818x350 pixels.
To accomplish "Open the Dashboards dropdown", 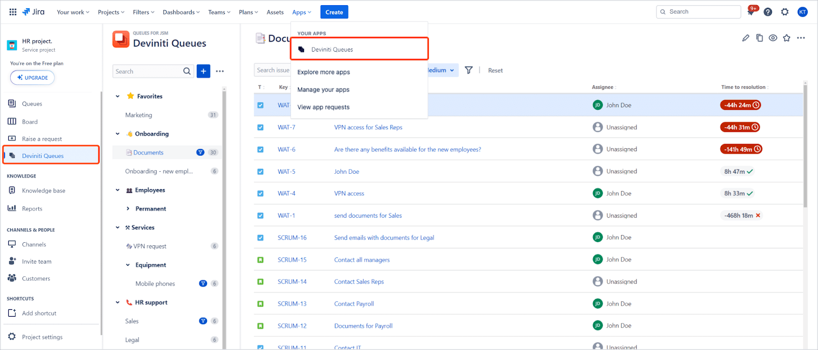I will click(x=181, y=12).
